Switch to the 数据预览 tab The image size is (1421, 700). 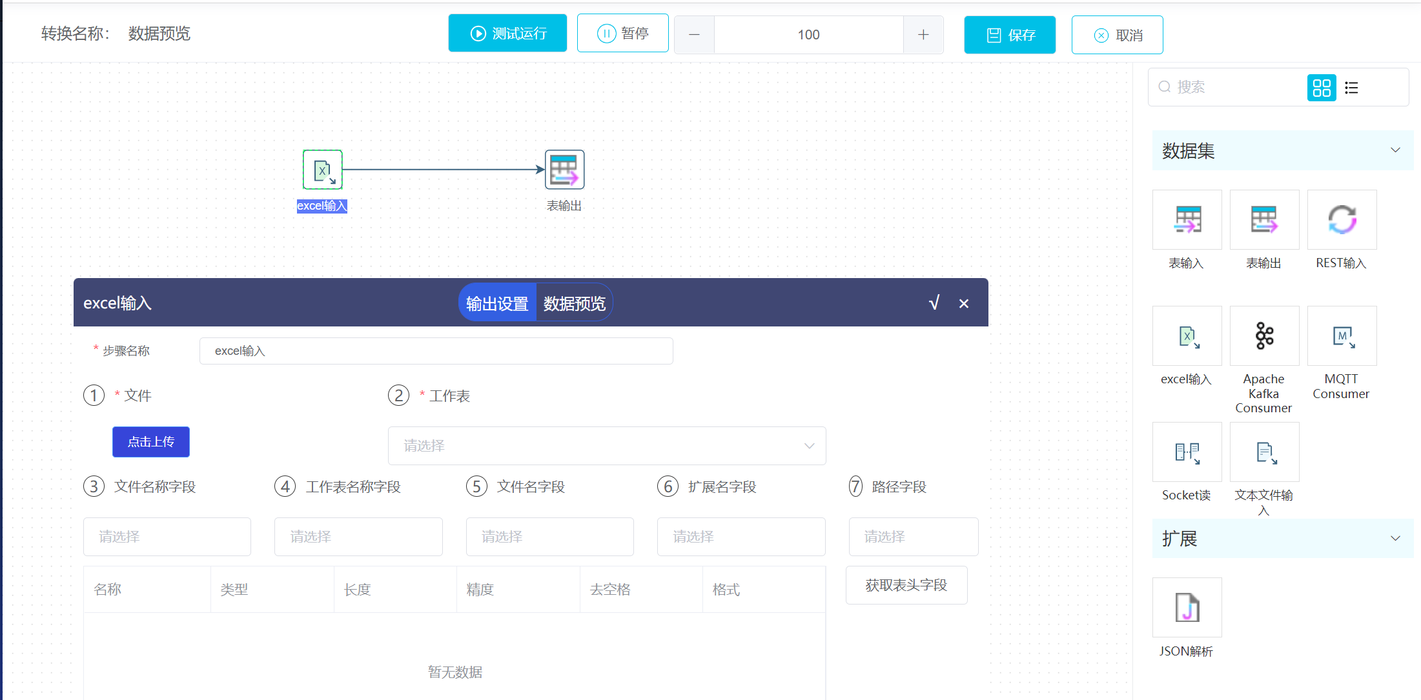tap(574, 303)
